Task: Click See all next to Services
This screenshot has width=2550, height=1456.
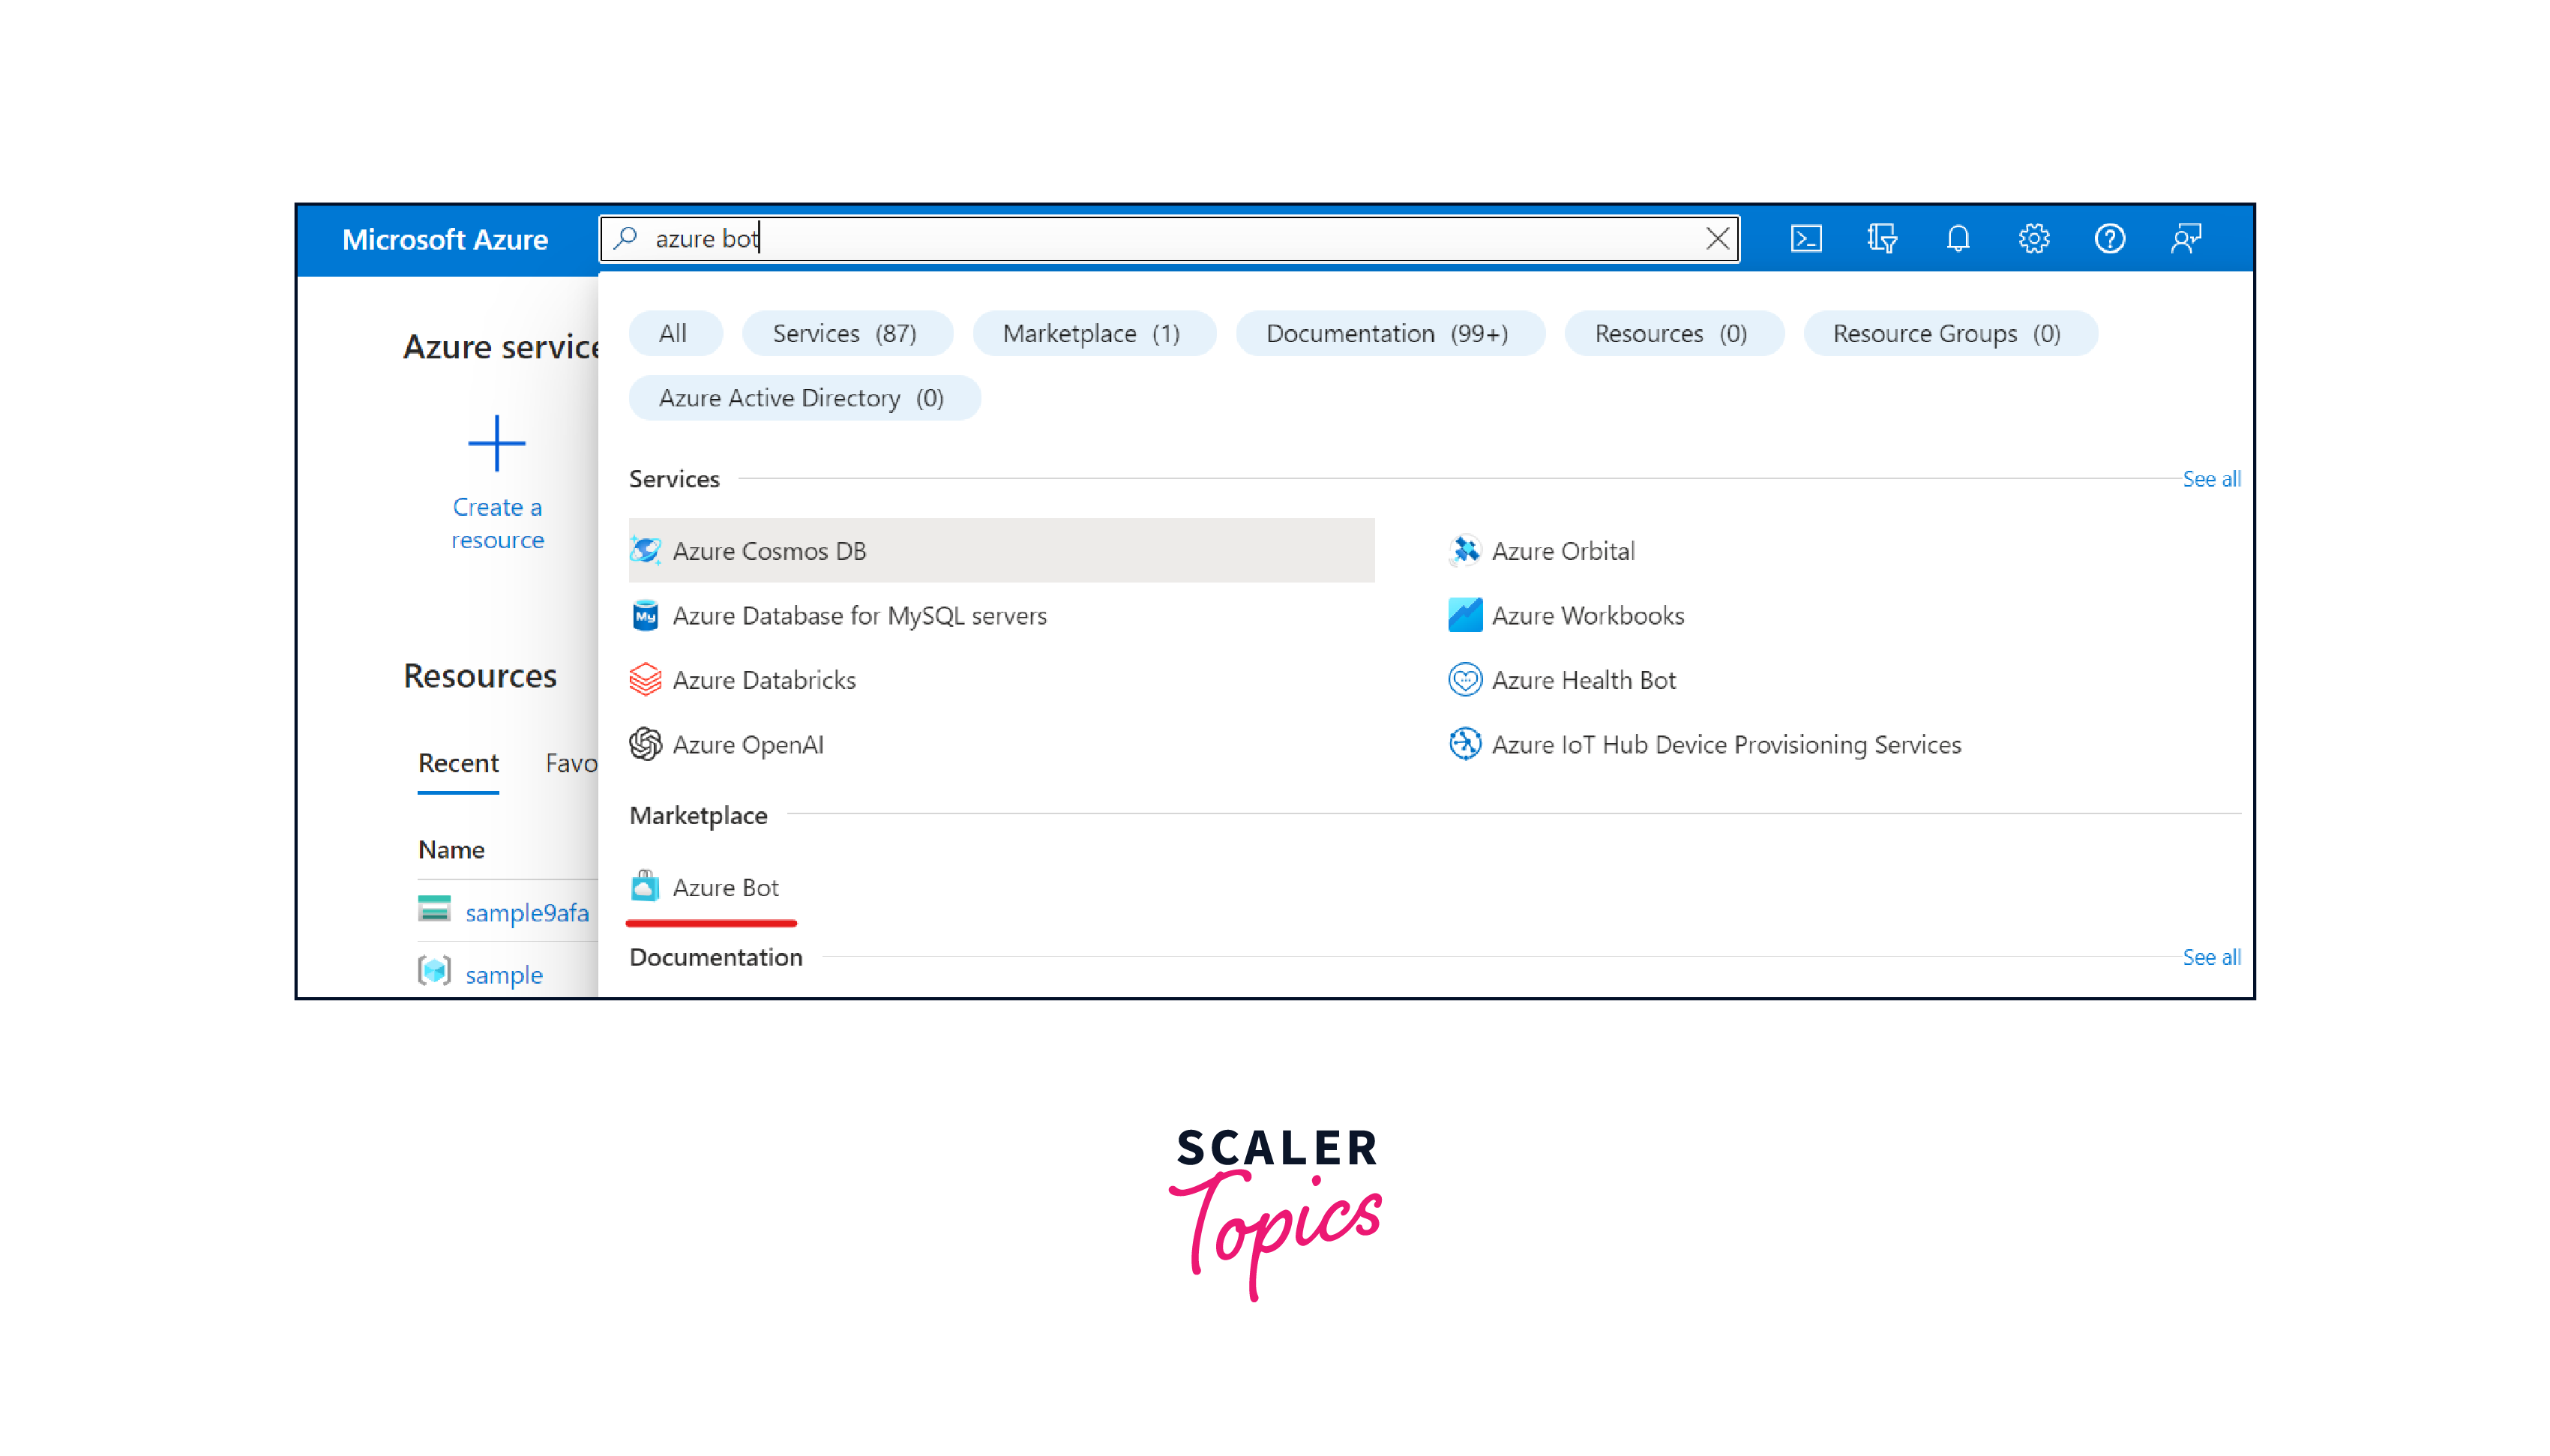Action: pyautogui.click(x=2210, y=479)
